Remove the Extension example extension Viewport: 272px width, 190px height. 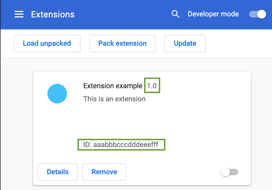point(104,172)
